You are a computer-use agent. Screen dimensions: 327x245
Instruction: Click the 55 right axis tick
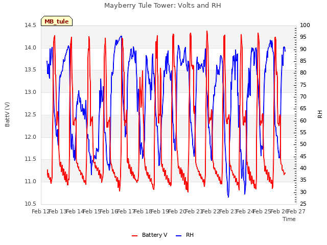(x=303, y=133)
